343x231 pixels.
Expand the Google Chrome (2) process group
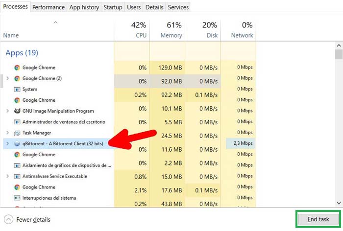pyautogui.click(x=8, y=78)
